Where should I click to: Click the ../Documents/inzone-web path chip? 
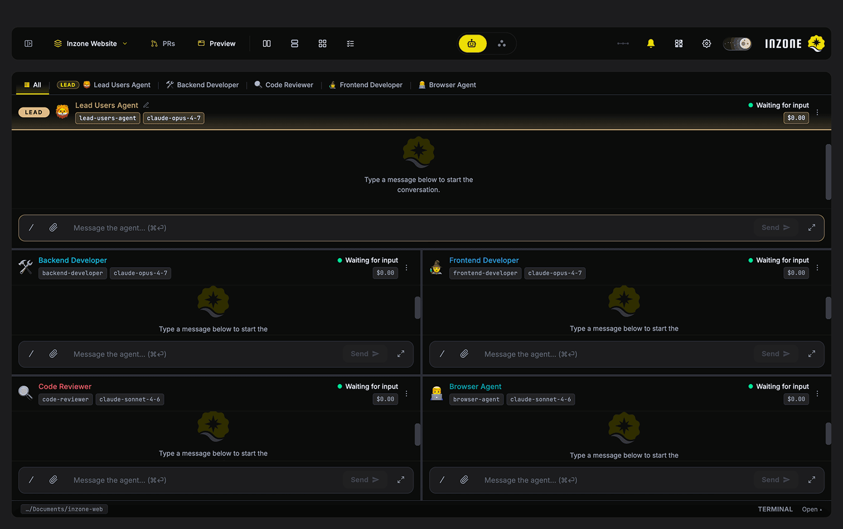click(x=65, y=509)
